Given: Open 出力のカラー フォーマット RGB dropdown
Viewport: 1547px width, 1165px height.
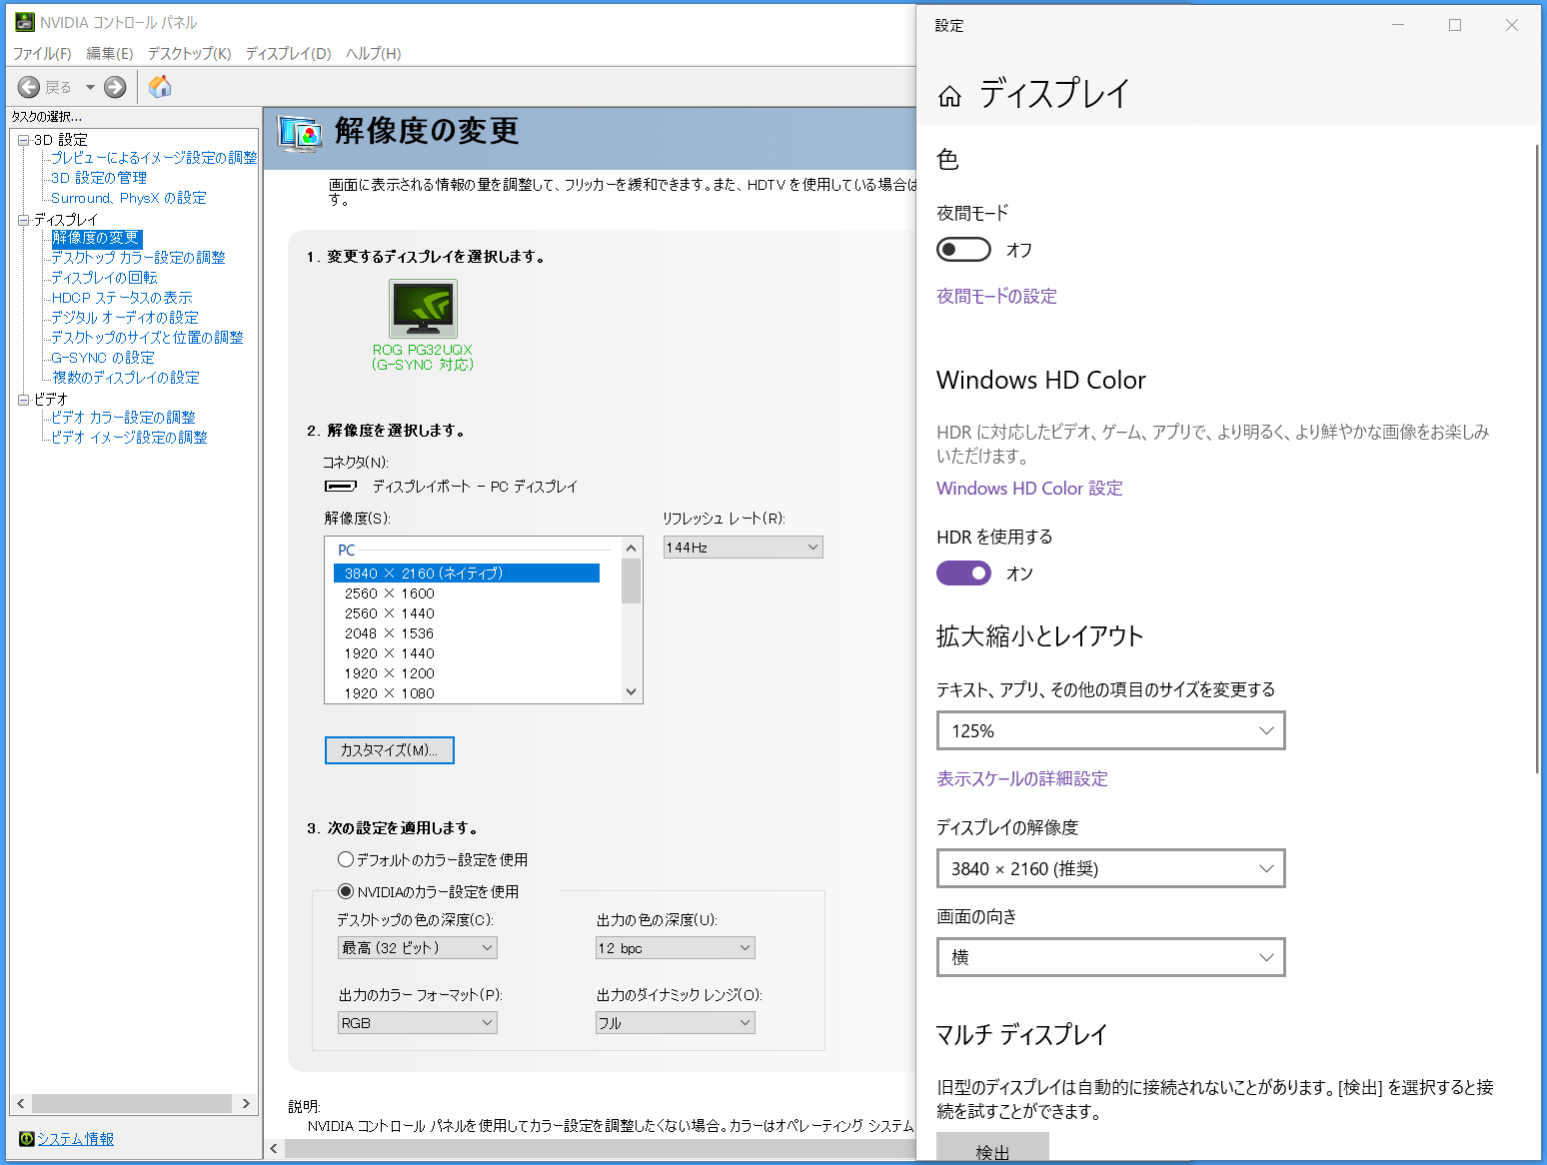Looking at the screenshot, I should point(418,1023).
